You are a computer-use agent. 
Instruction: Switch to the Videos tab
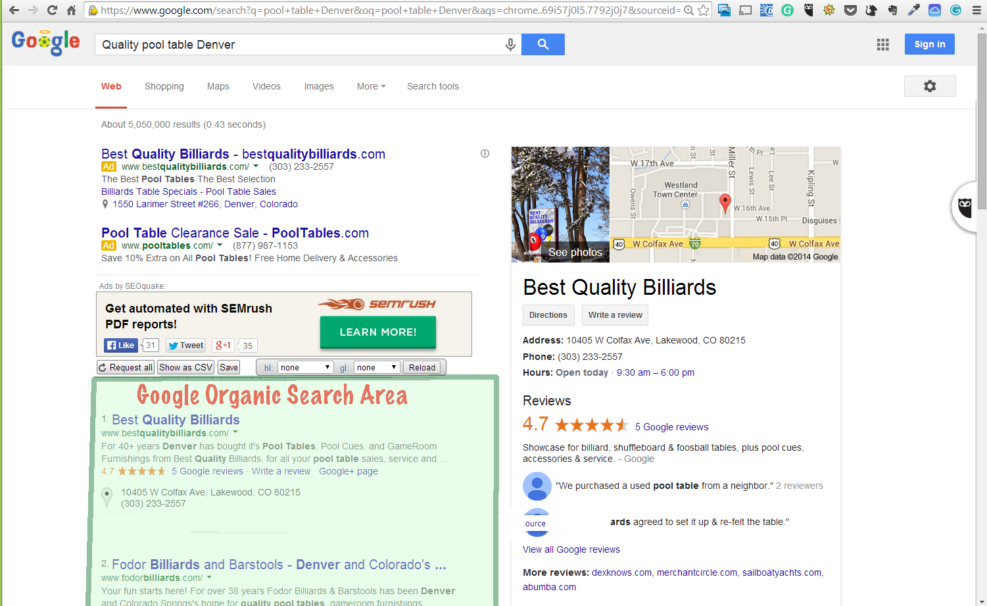[266, 86]
